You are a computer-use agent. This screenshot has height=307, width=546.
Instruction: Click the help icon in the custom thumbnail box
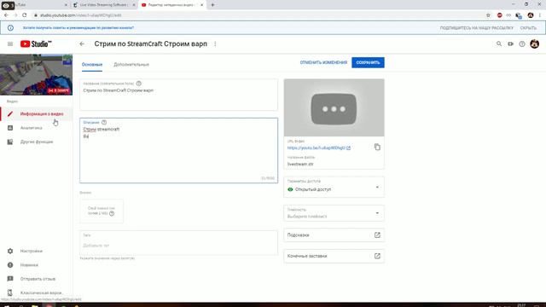112,213
